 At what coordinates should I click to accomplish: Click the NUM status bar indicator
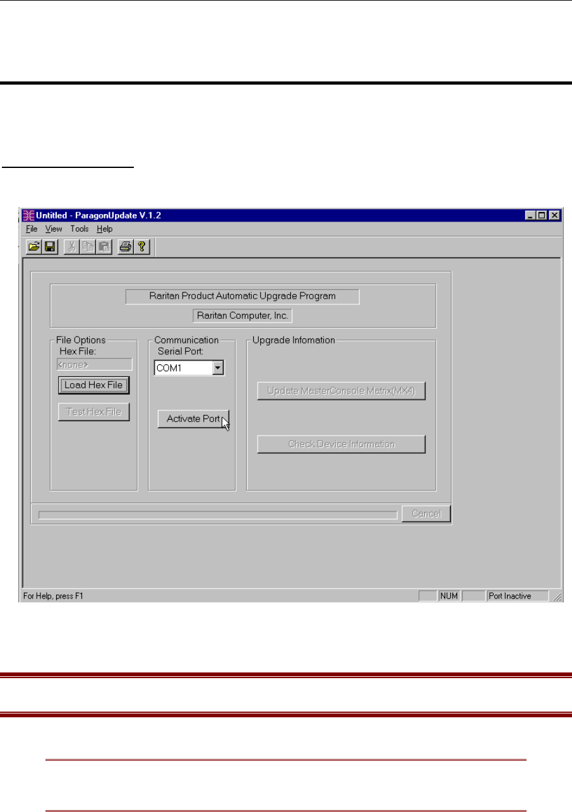[449, 595]
